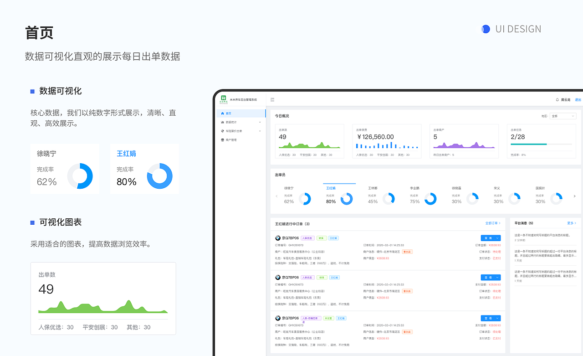
Task: Show more agents with the next arrow
Action: coord(574,196)
